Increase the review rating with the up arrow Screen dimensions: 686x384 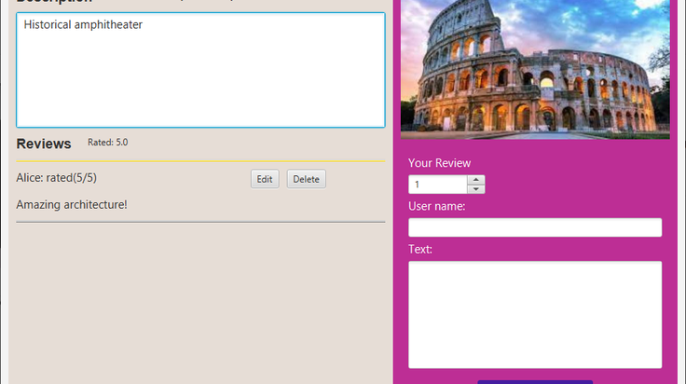(475, 180)
